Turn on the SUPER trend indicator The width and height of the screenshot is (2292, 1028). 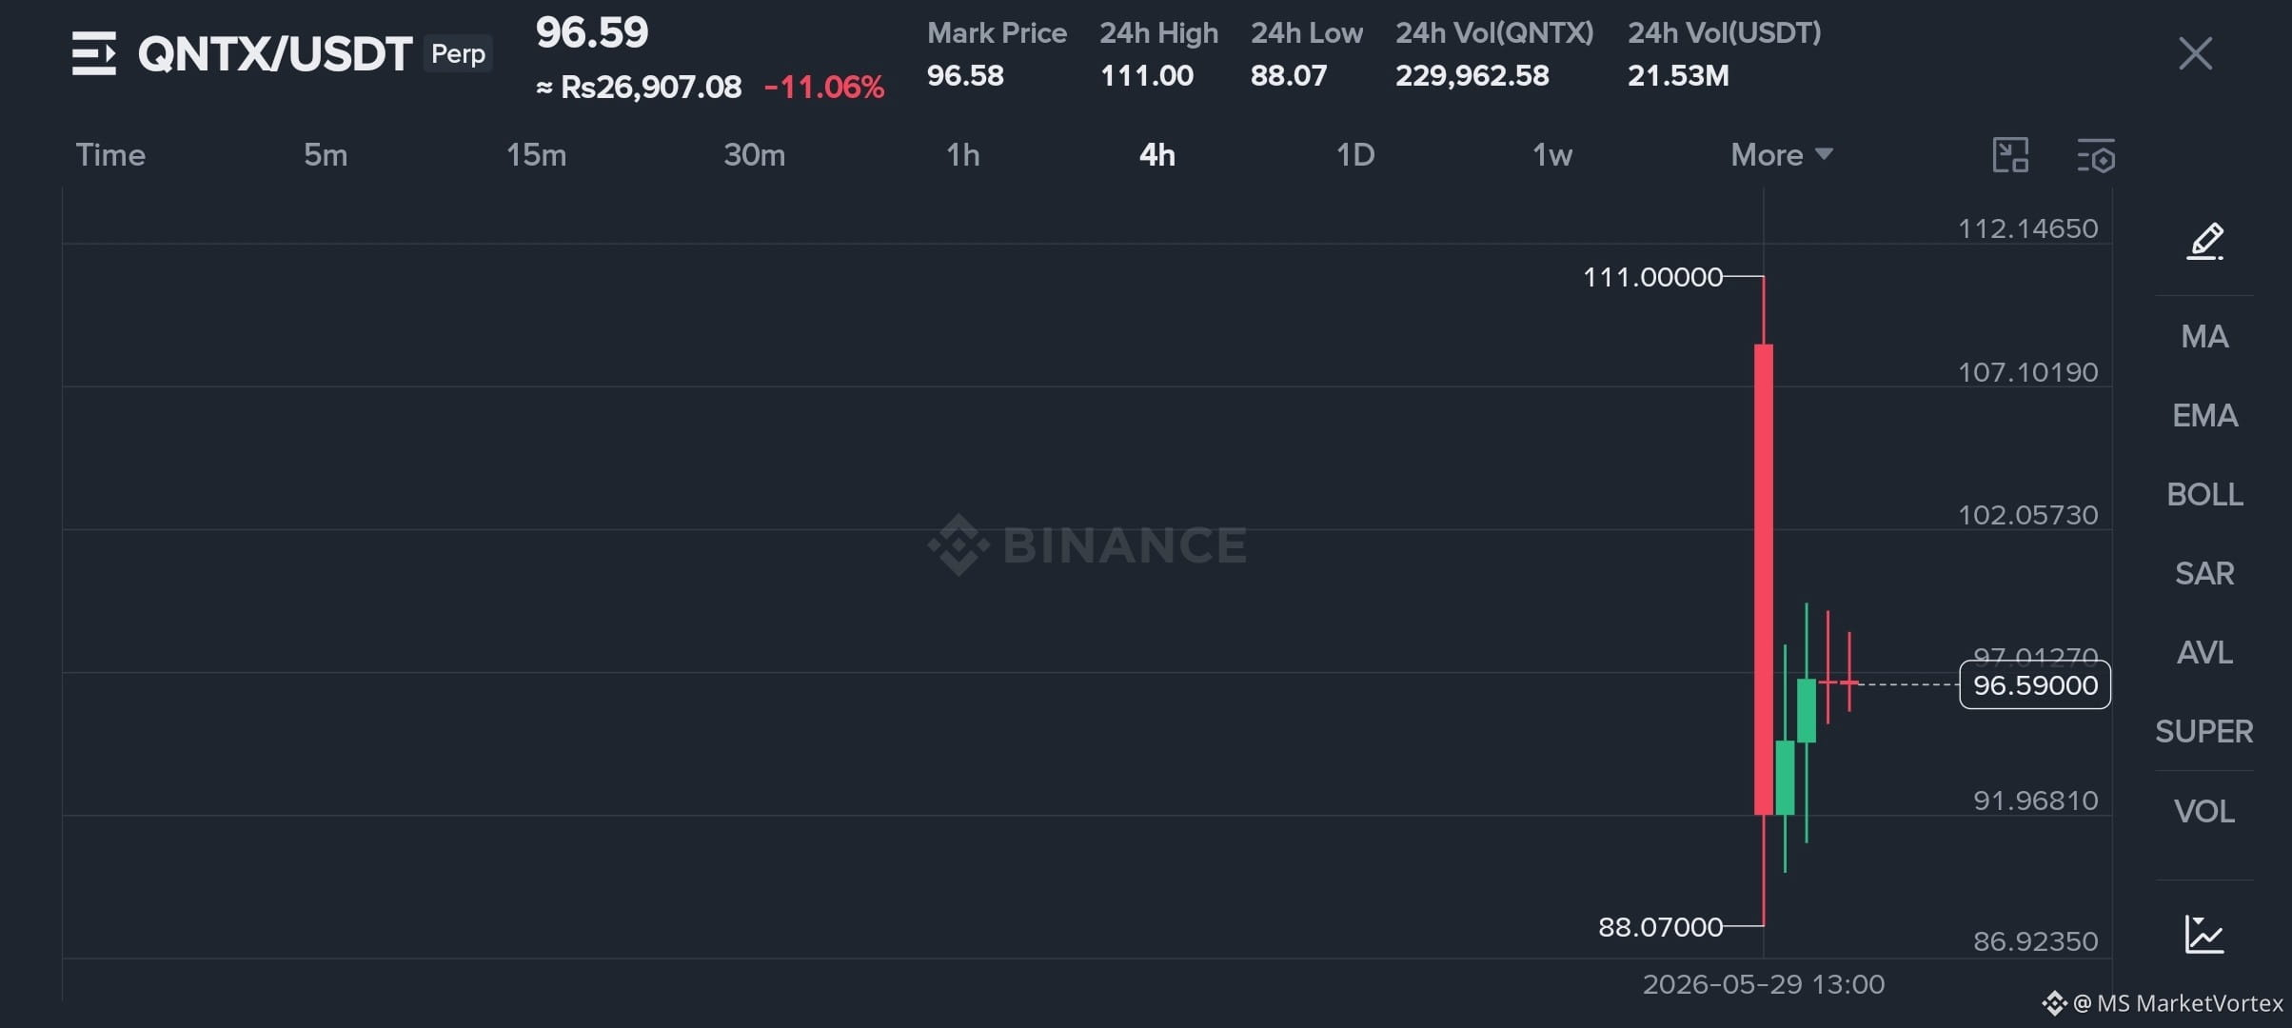[2204, 731]
